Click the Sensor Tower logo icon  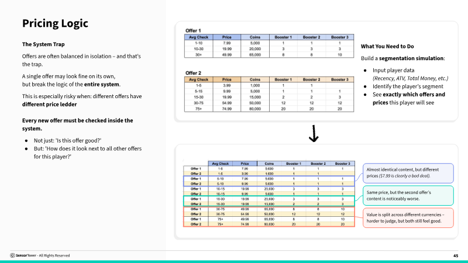tap(12, 255)
